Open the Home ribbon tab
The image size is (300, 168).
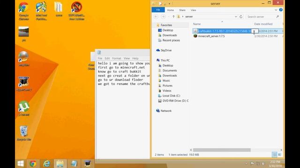(x=170, y=10)
